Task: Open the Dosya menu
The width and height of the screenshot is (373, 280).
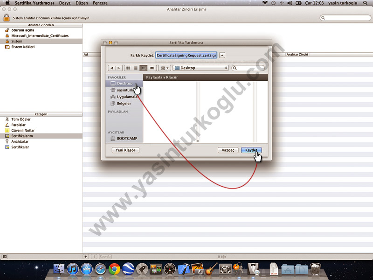Action: click(x=65, y=3)
